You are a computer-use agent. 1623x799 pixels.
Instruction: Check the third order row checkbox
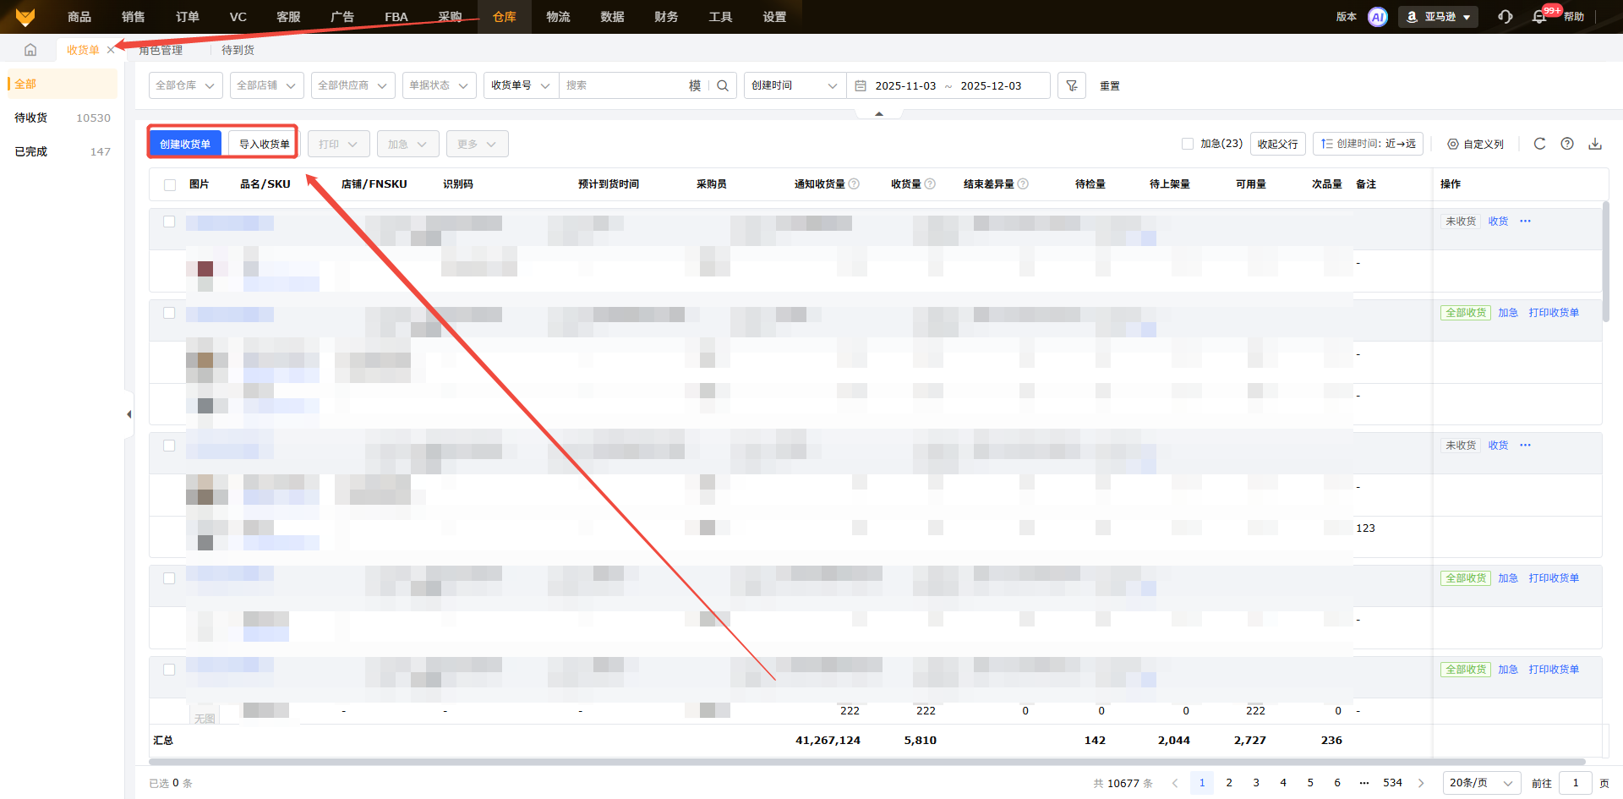(x=169, y=446)
